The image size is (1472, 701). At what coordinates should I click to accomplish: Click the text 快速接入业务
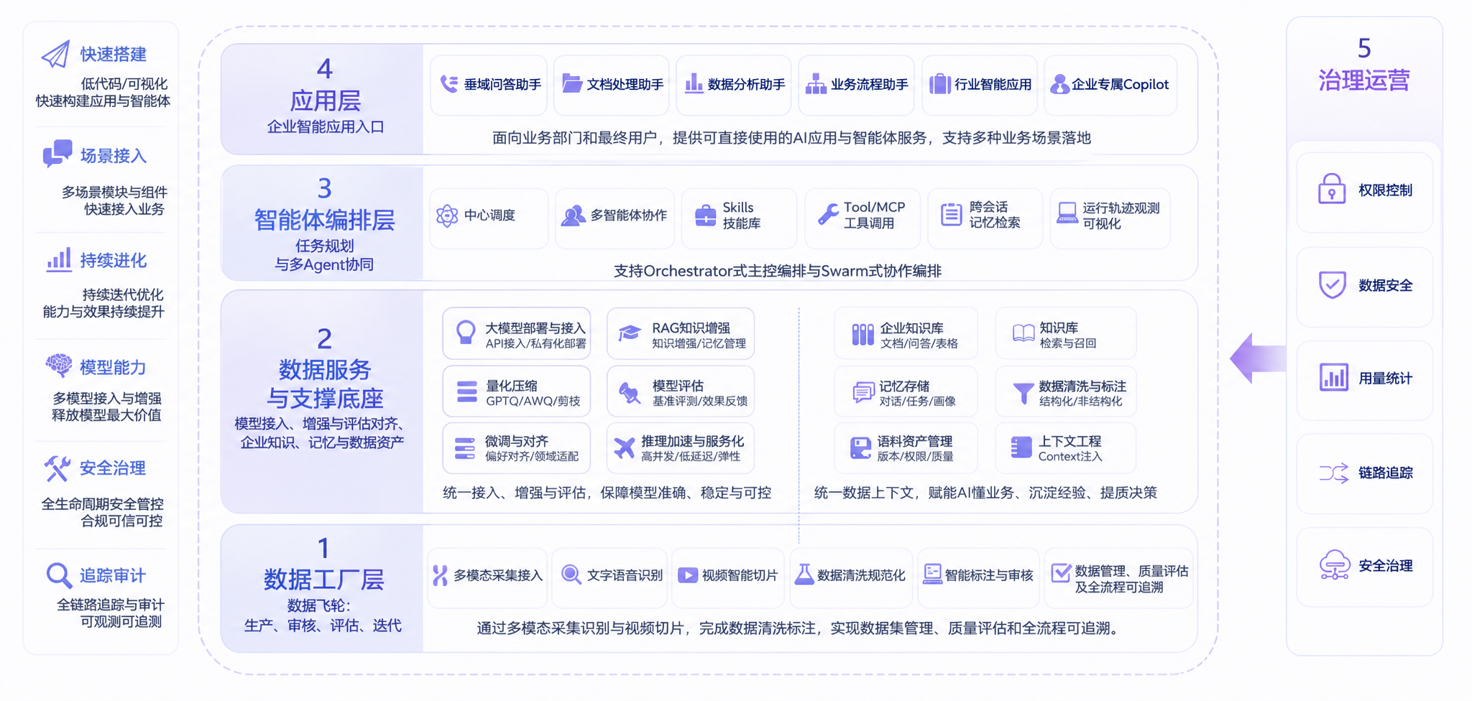(x=124, y=209)
